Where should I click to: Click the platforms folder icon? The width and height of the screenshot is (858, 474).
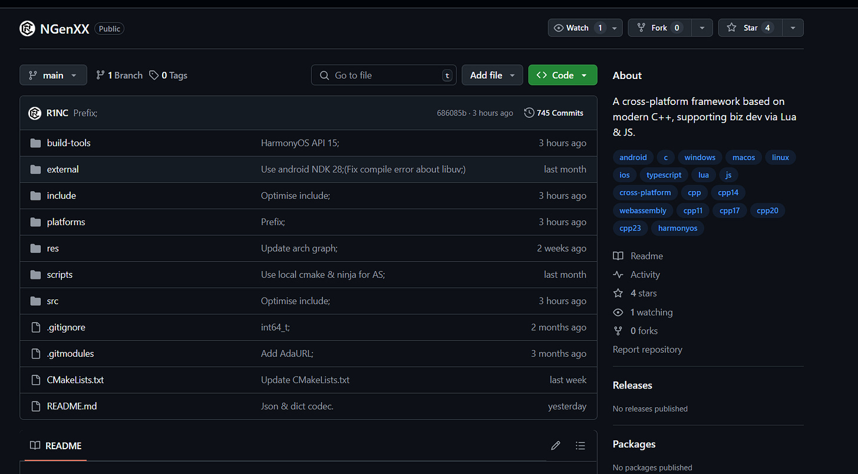[x=35, y=222]
